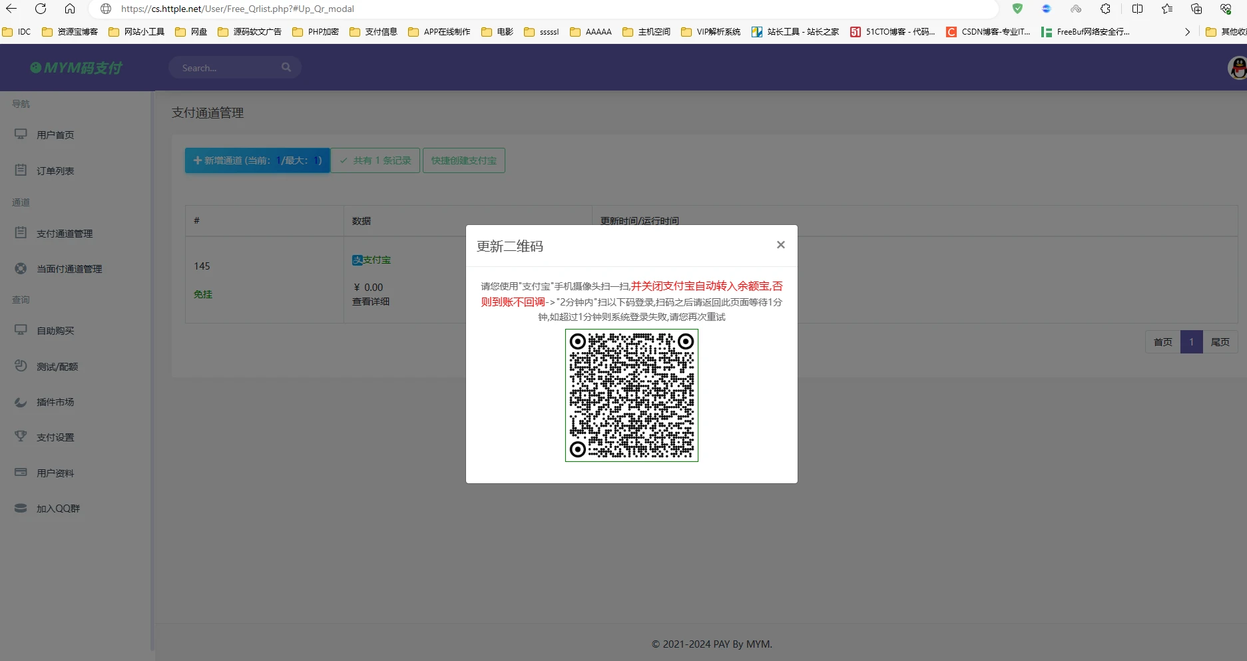Click the 快捷创建支付宝 button
Image resolution: width=1247 pixels, height=661 pixels.
point(463,160)
